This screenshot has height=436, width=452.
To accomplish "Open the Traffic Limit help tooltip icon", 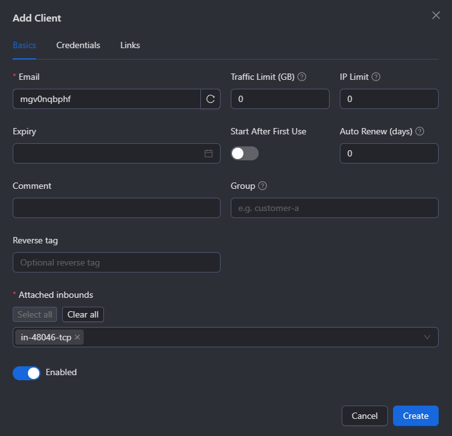I will 302,77.
